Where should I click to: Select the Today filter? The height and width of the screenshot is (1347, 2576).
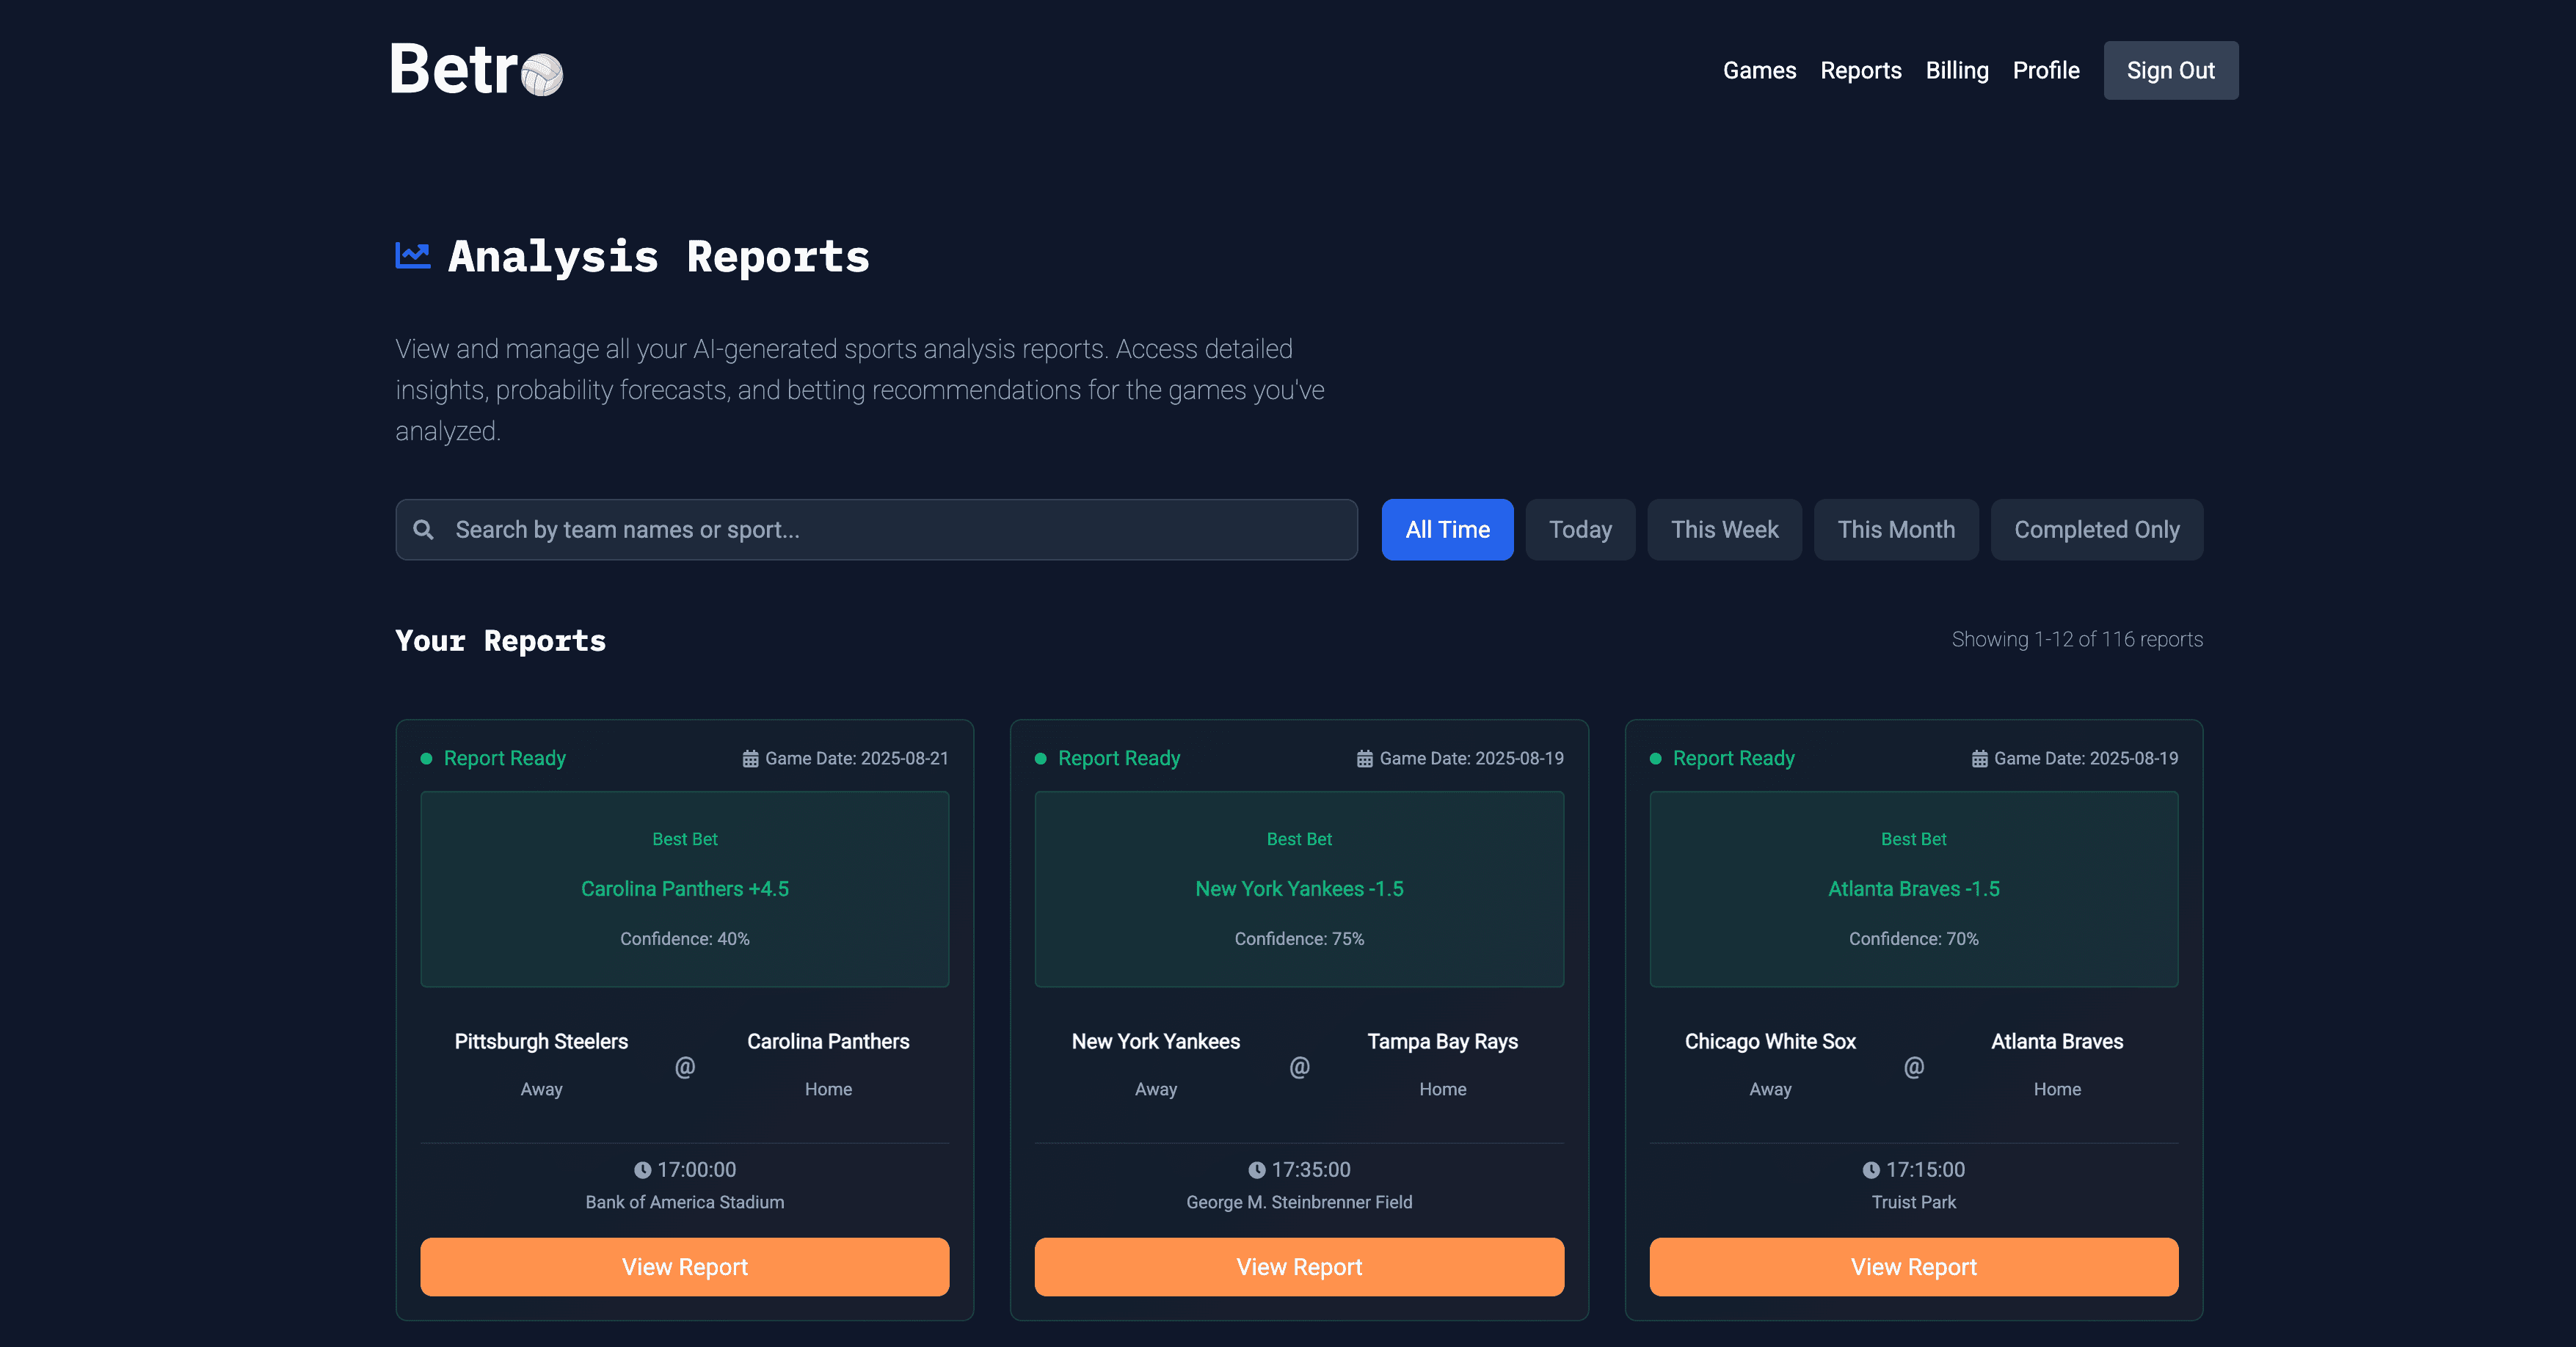[x=1580, y=529]
